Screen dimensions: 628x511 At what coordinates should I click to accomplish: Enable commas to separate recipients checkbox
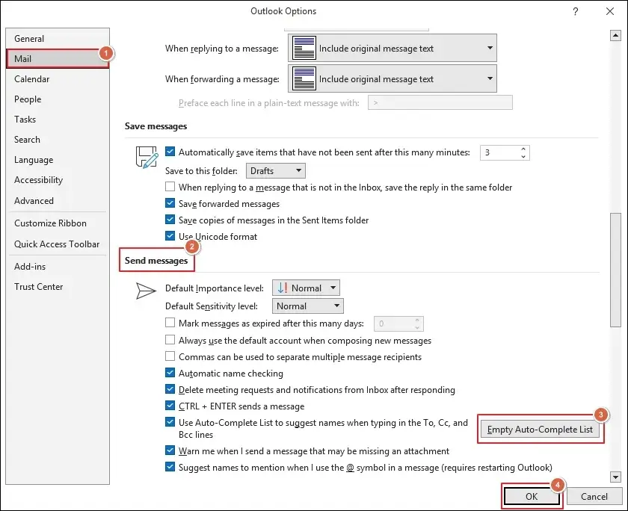pos(170,356)
